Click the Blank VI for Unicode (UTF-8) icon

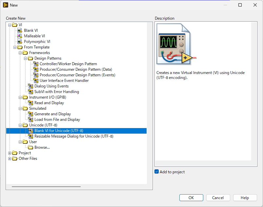30,131
